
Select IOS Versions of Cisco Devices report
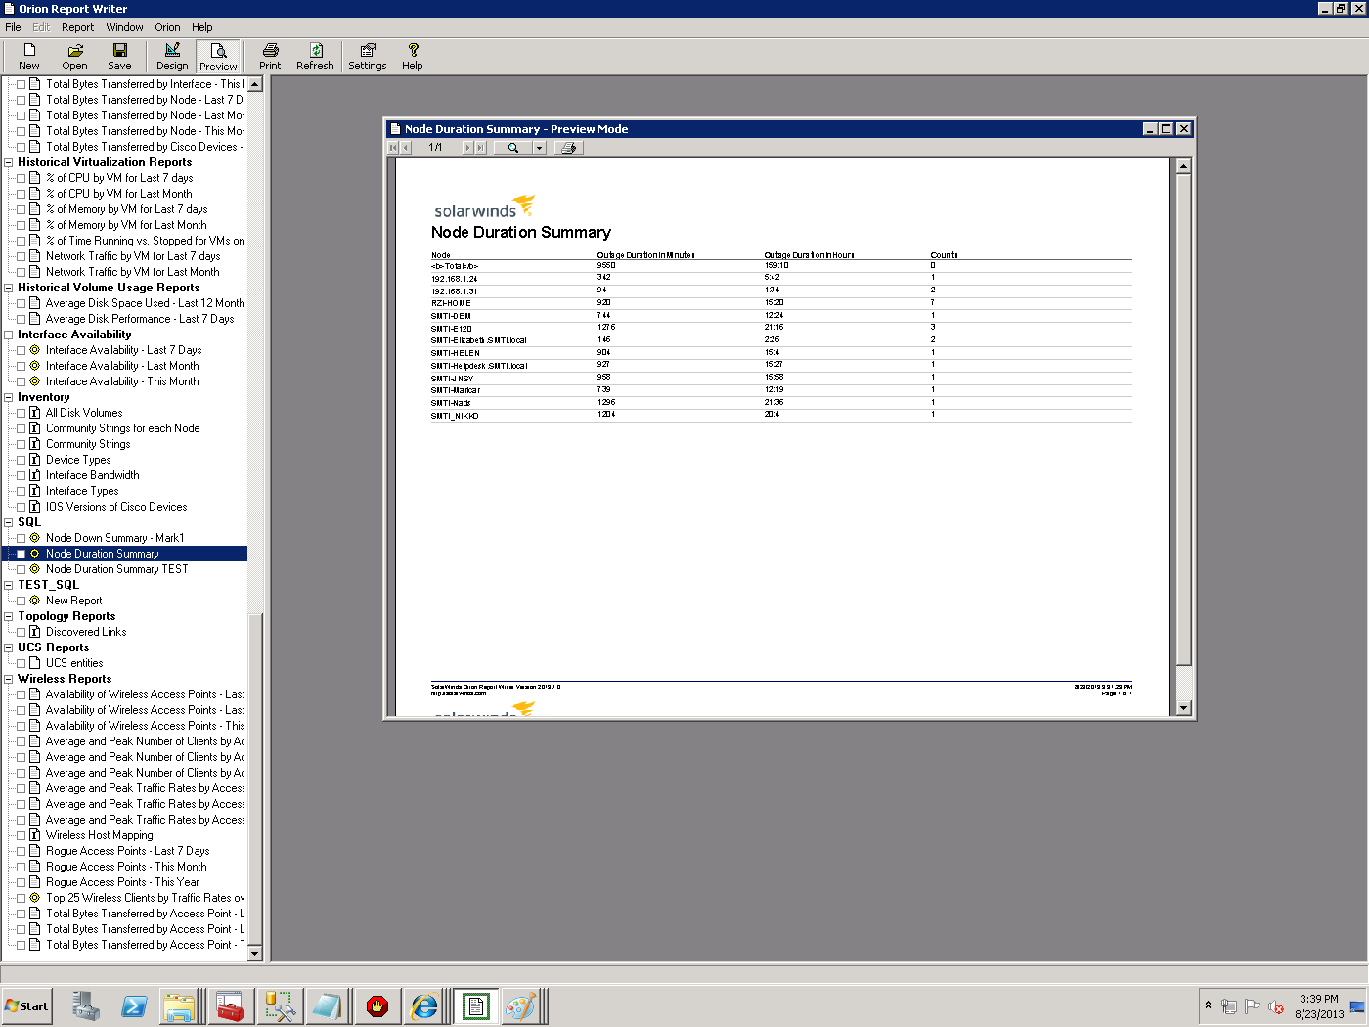tap(116, 507)
